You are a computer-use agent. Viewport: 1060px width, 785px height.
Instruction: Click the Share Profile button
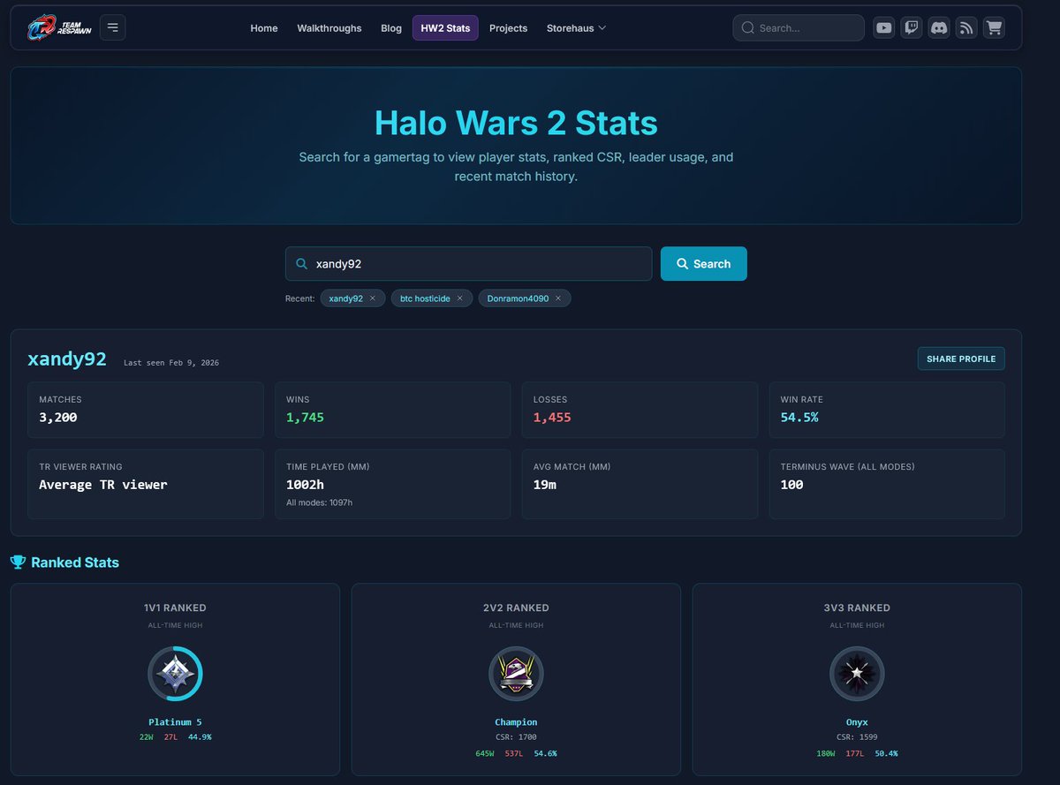(x=961, y=359)
